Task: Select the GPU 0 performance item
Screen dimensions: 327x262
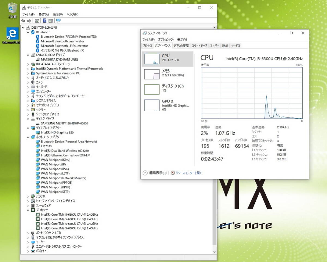Action: [167, 105]
